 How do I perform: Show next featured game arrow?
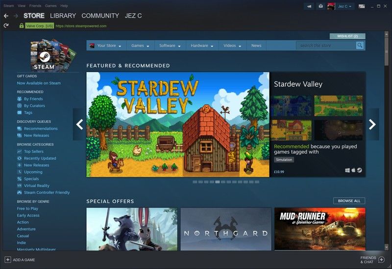point(372,124)
